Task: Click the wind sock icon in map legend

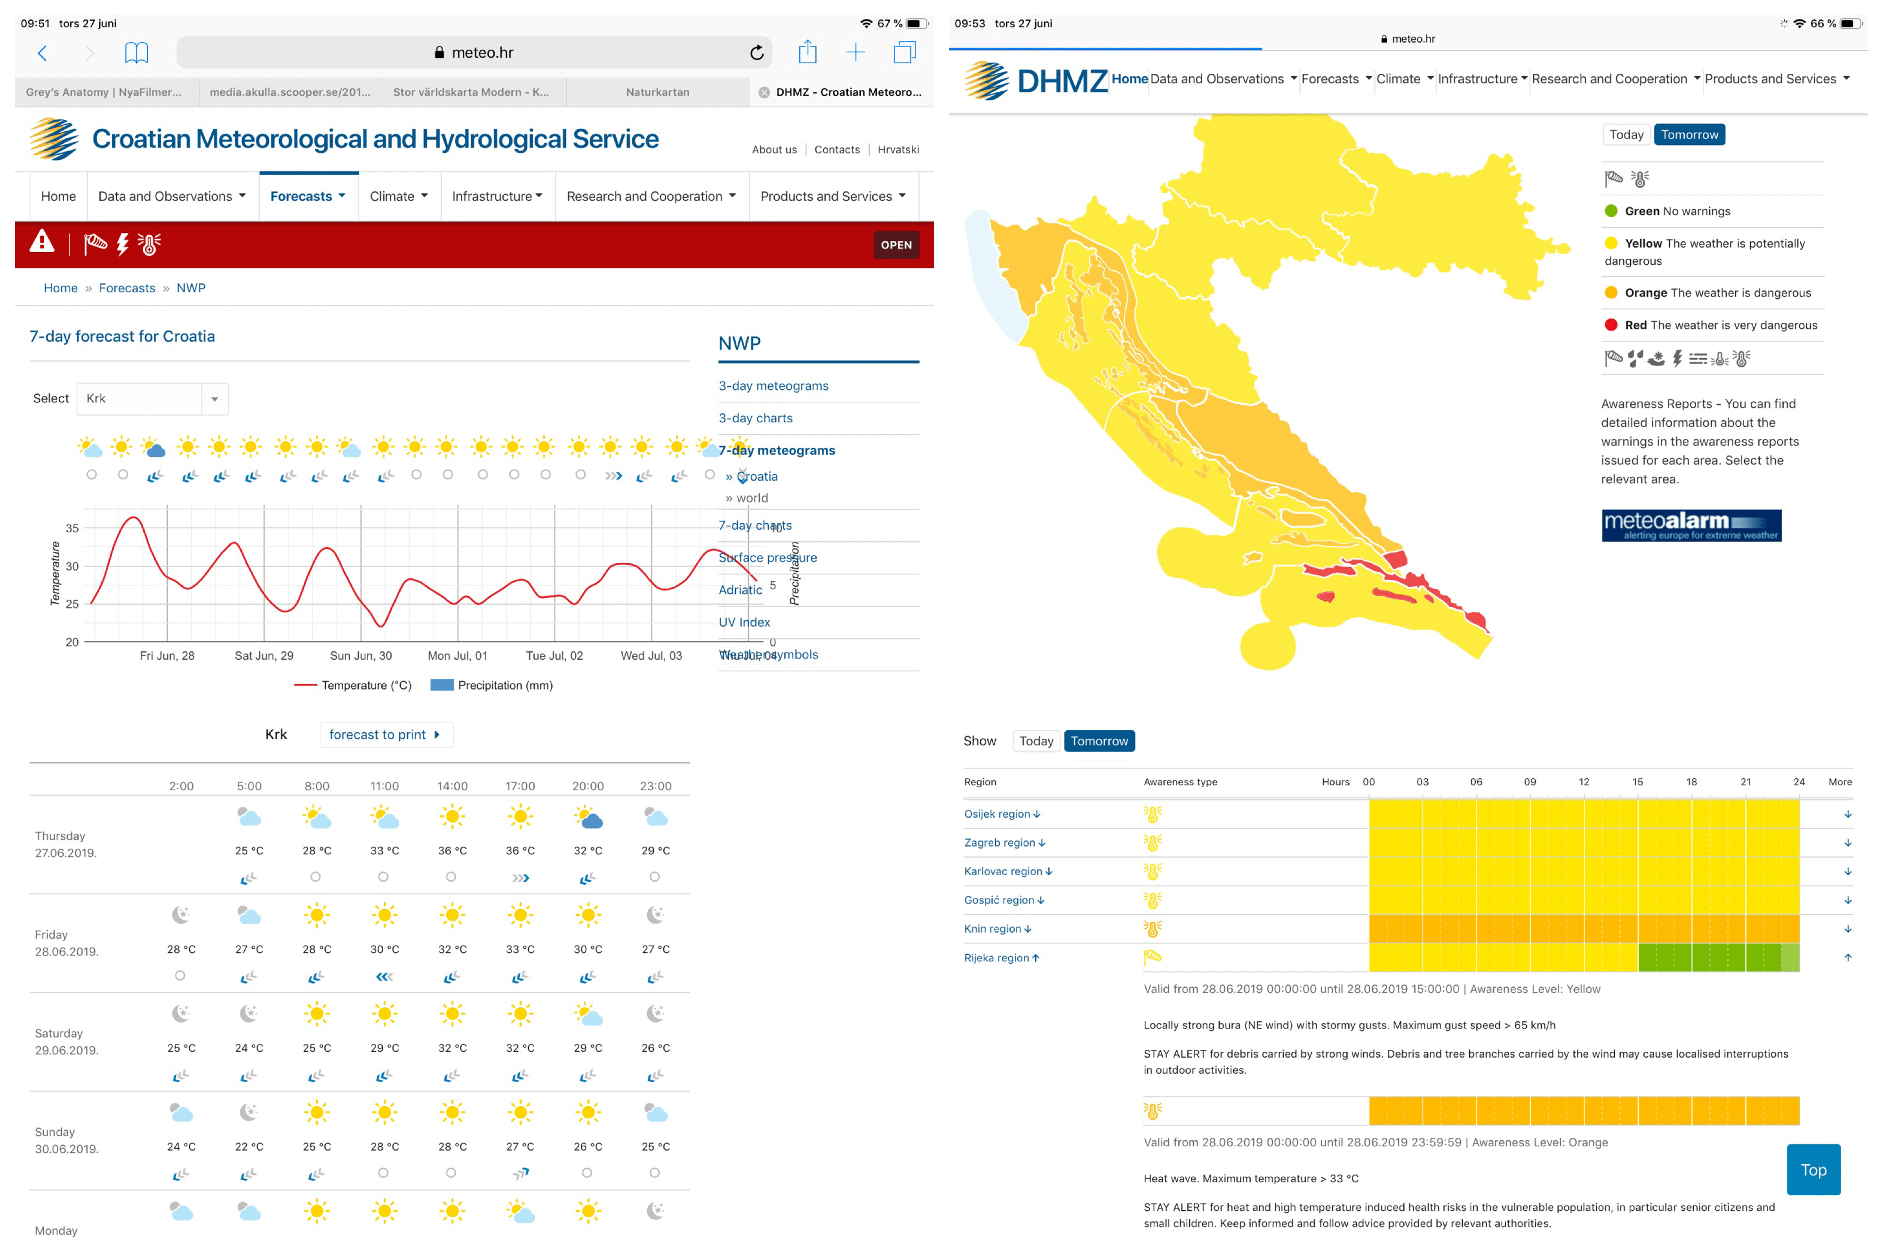Action: click(x=1613, y=178)
